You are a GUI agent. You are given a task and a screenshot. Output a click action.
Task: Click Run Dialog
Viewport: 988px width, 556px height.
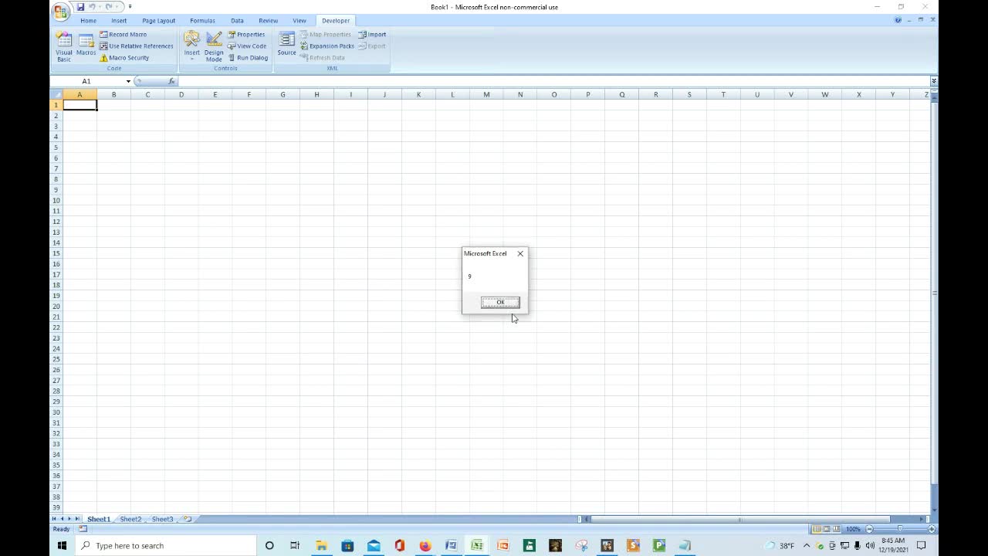[x=248, y=58]
